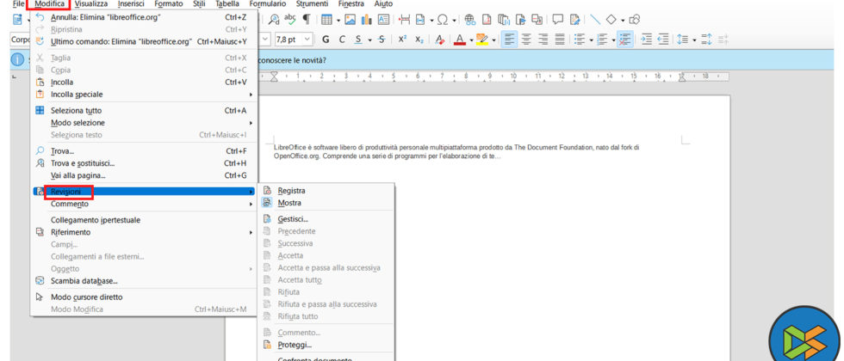Toggle formatting marks pilcrow icon

click(307, 19)
